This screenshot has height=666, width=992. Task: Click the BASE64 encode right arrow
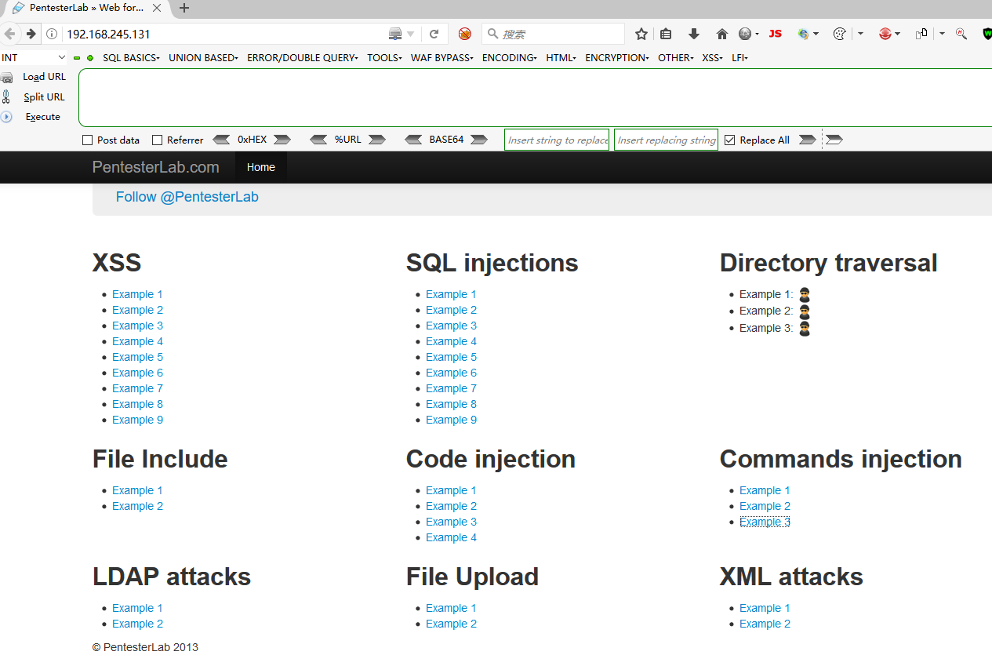tap(478, 140)
